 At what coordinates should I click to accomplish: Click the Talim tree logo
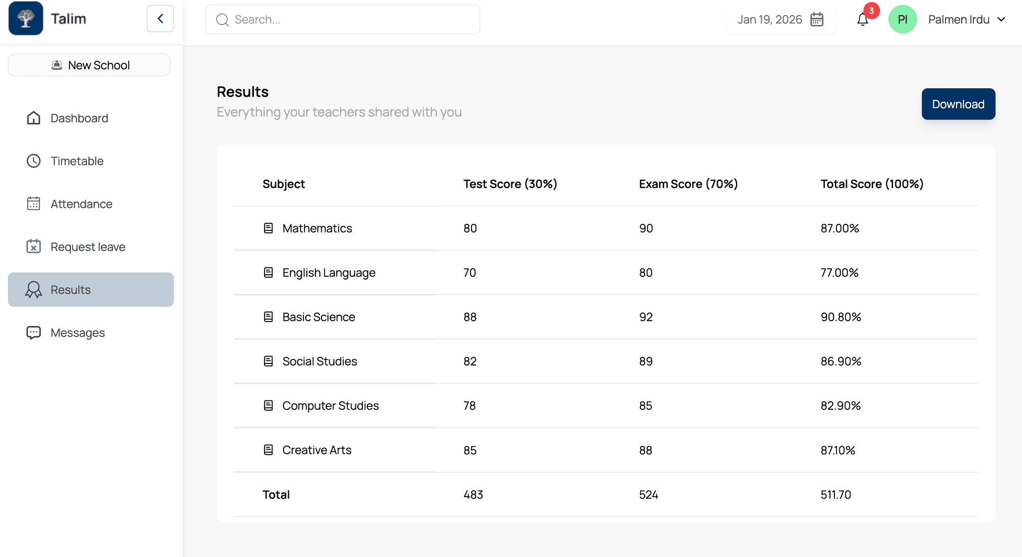(25, 18)
